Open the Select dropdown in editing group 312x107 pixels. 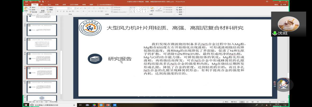(181, 12)
